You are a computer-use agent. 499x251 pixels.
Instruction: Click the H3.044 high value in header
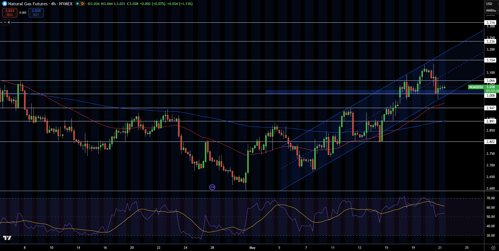click(107, 4)
